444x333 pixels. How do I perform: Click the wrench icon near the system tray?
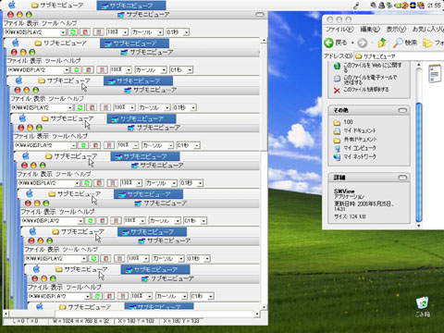356,6
